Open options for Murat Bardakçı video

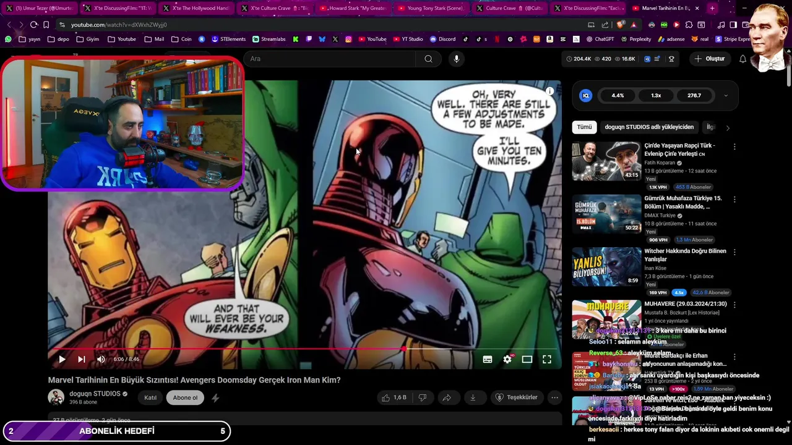point(734,357)
